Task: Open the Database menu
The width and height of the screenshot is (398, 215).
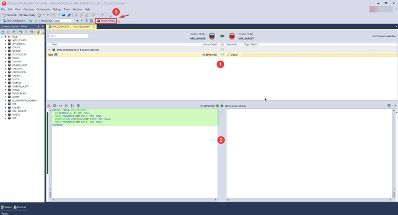Action: pyautogui.click(x=28, y=9)
